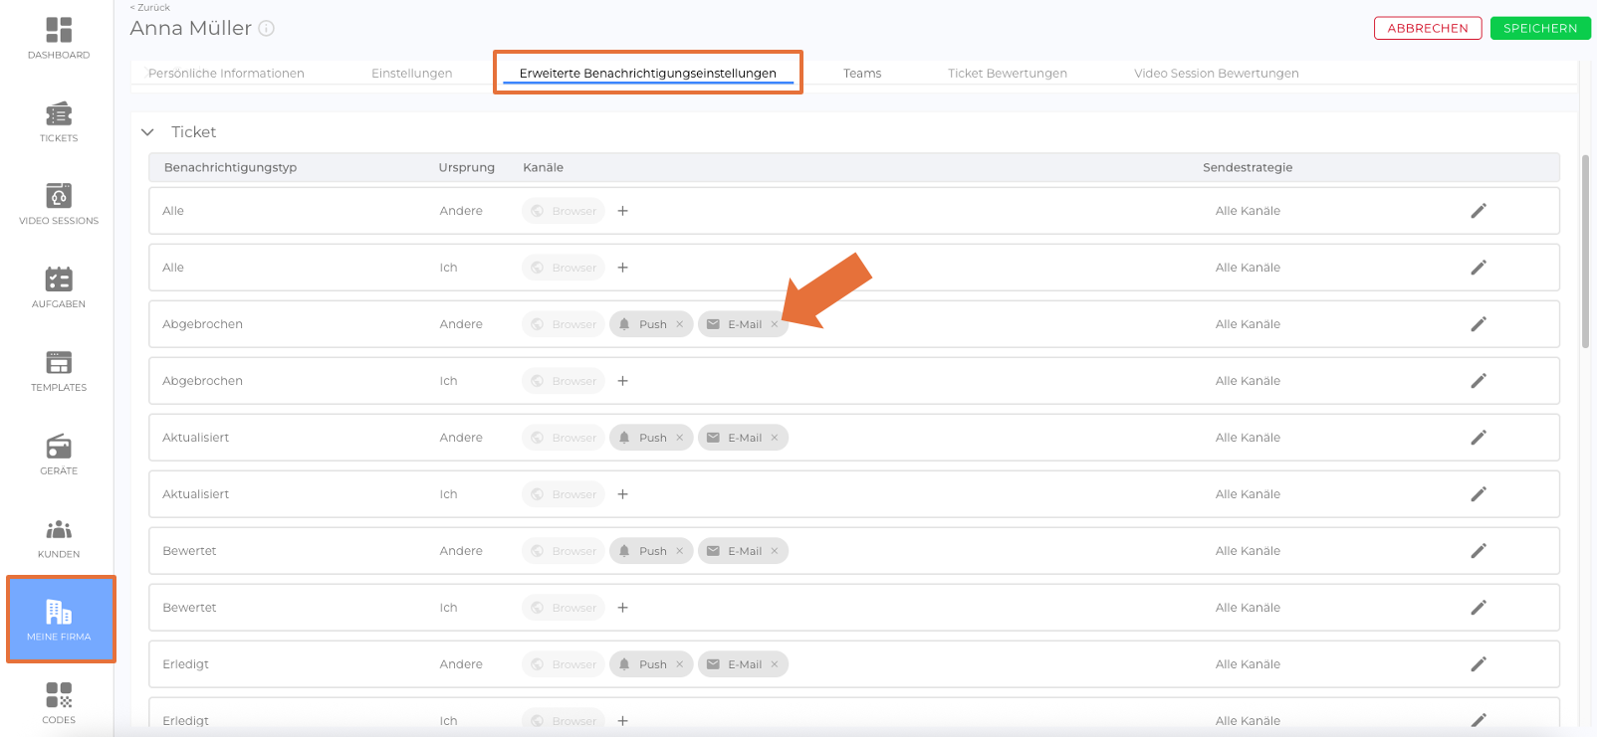Open the Dashboard in the sidebar
The image size is (1597, 737).
[x=59, y=38]
